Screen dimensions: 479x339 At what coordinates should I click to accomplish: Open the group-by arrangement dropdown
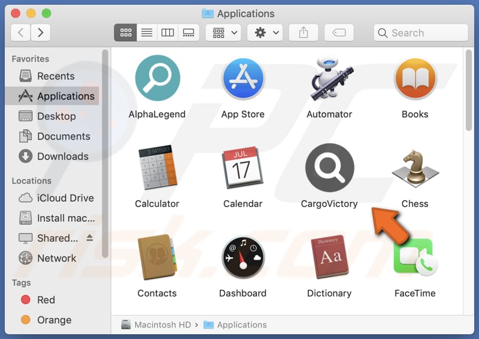223,32
